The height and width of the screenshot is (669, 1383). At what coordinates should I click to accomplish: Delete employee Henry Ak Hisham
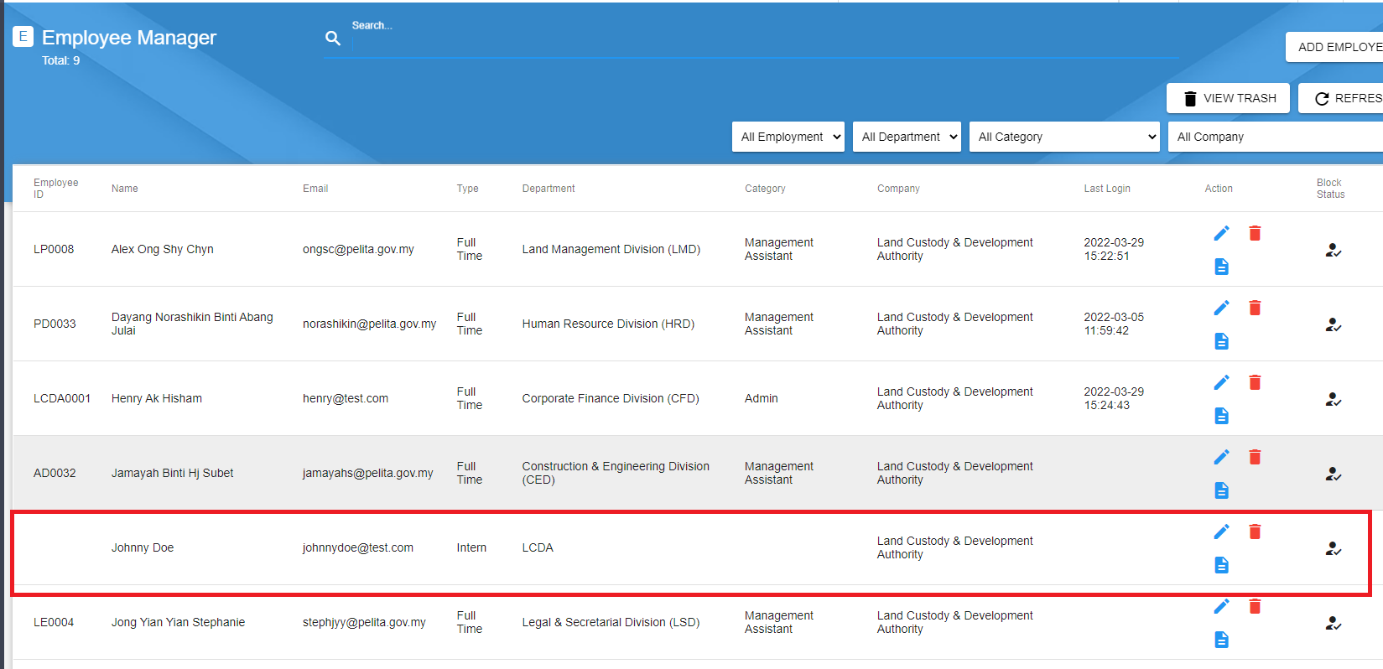point(1255,382)
